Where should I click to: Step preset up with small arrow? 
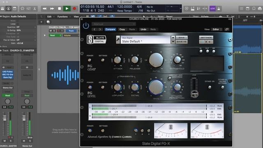coord(173,37)
